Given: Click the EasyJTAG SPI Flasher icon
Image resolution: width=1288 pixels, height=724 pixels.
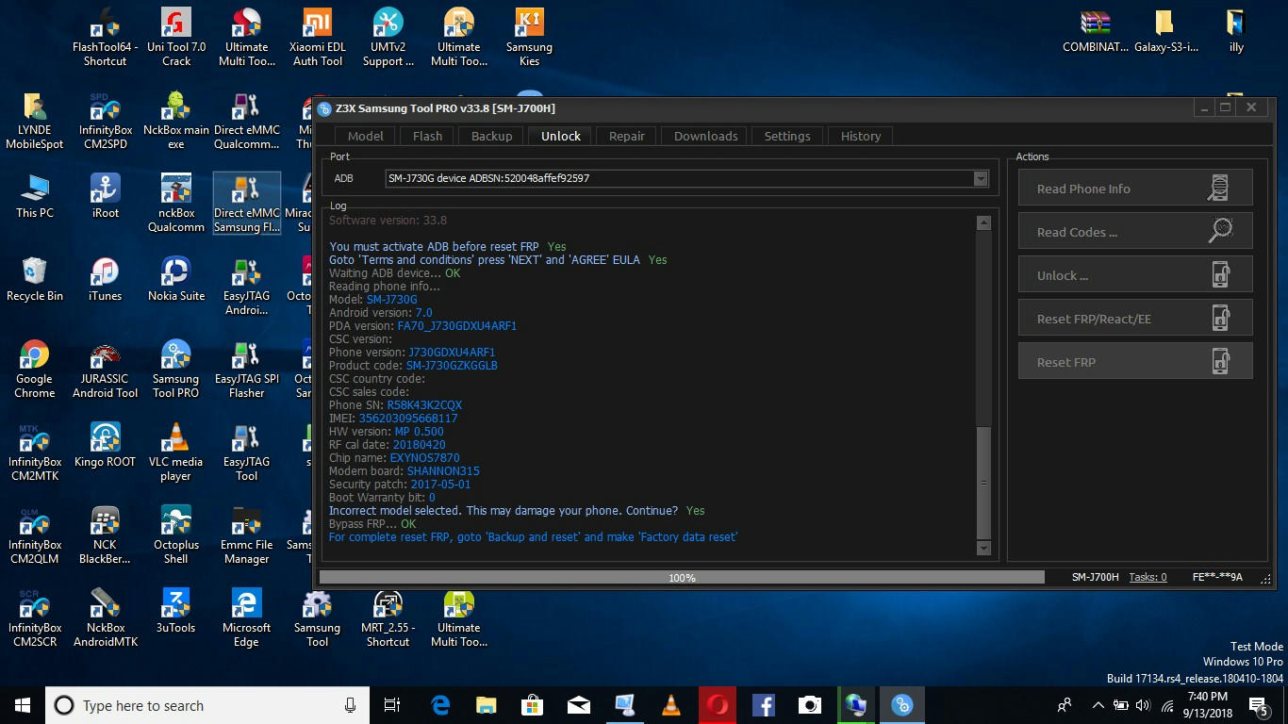Looking at the screenshot, I should point(247,370).
